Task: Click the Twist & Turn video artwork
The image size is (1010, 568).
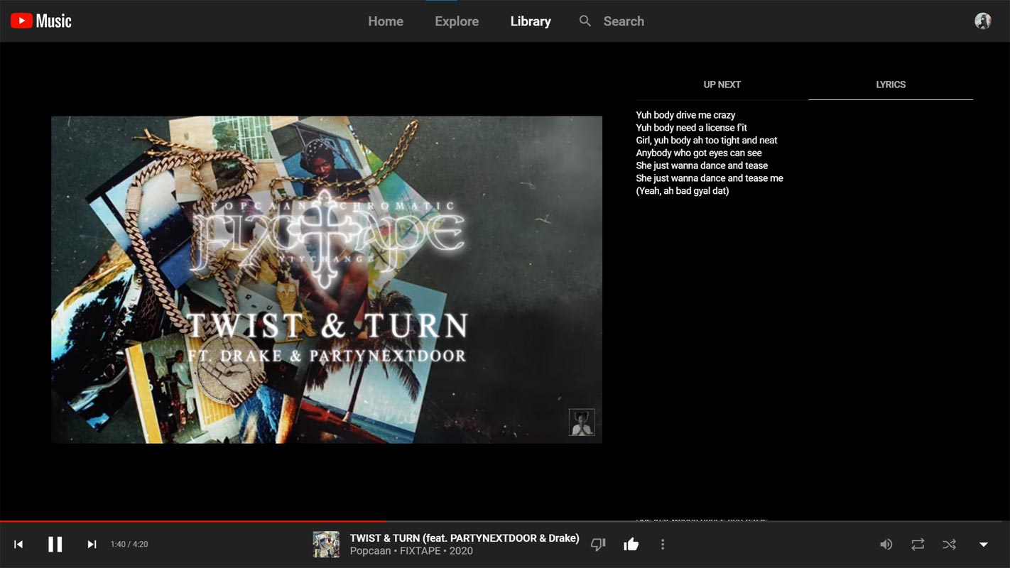Action: coord(327,280)
